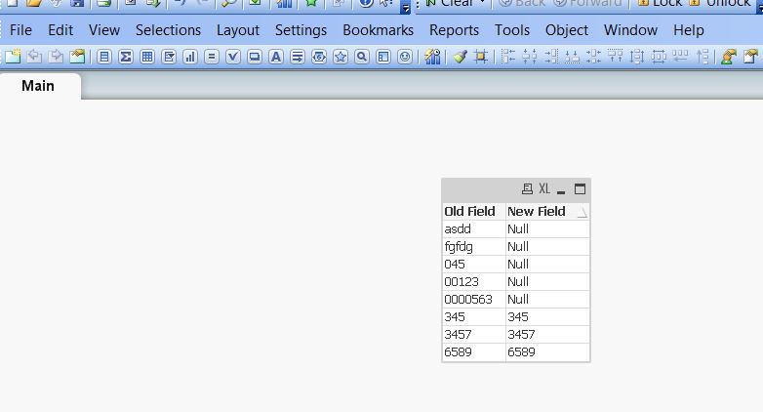Click the last icon on design toolbar

[x=751, y=57]
